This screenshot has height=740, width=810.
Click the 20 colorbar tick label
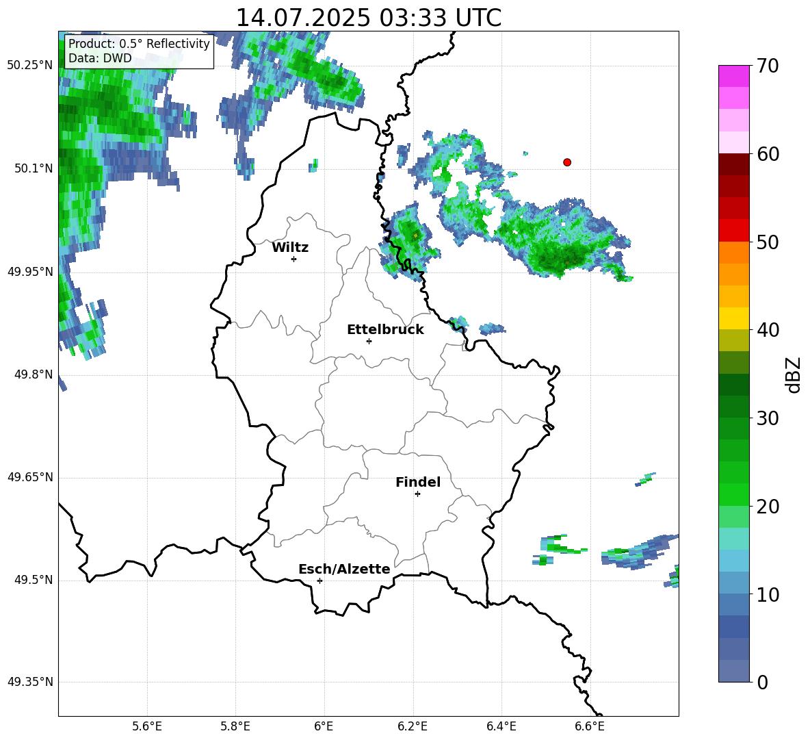(x=768, y=507)
